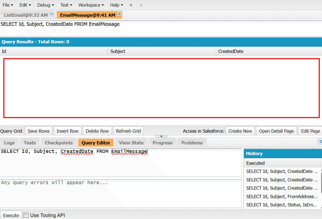Collapse the bottom panel via divider arrow
Screen dimensions: 322x219
[161, 136]
